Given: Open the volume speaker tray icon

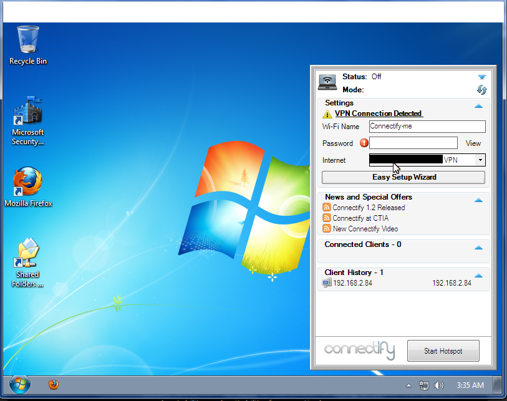Looking at the screenshot, I should tap(439, 385).
